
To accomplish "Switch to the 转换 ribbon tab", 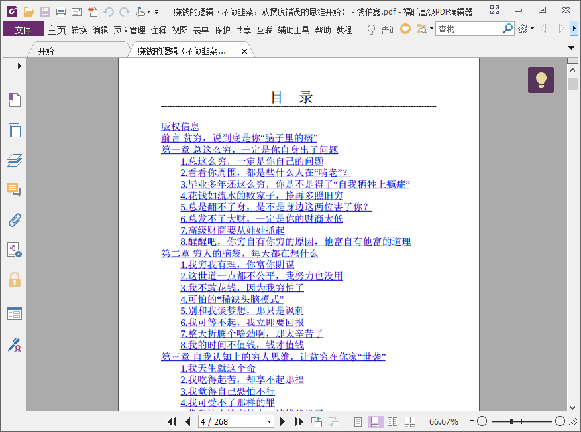I will [79, 30].
